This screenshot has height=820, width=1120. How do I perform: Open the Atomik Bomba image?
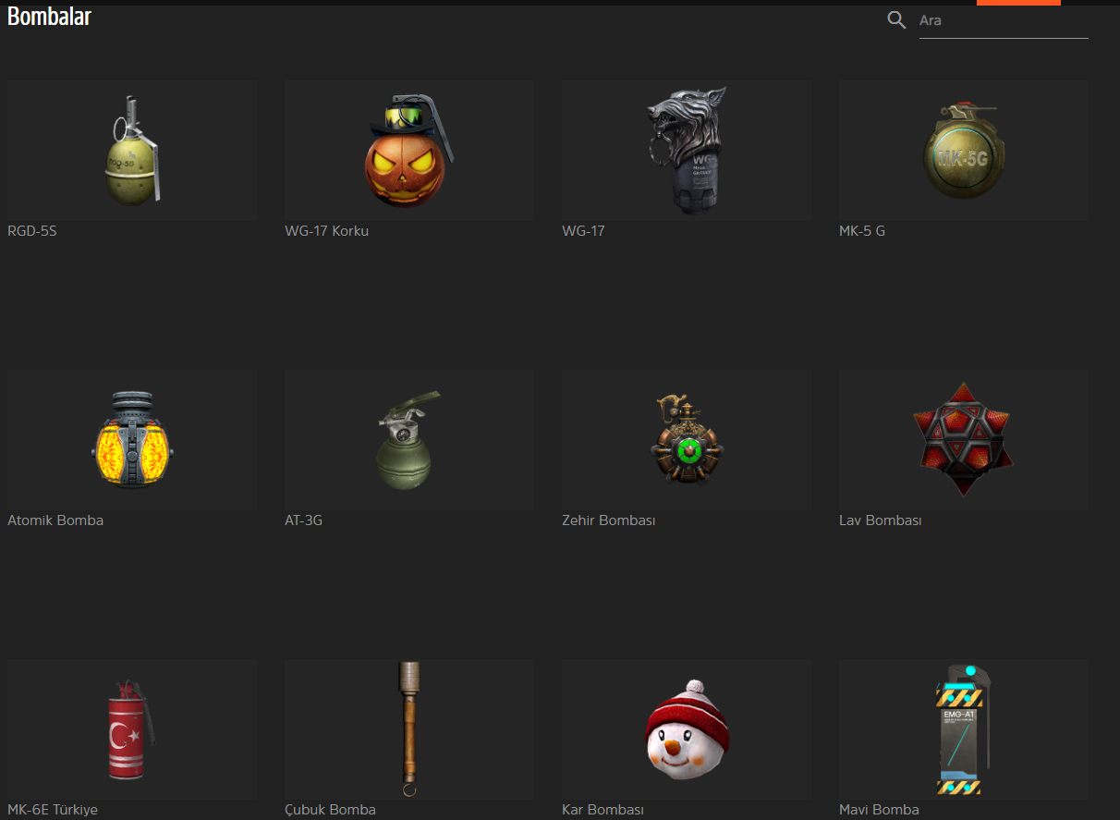132,440
